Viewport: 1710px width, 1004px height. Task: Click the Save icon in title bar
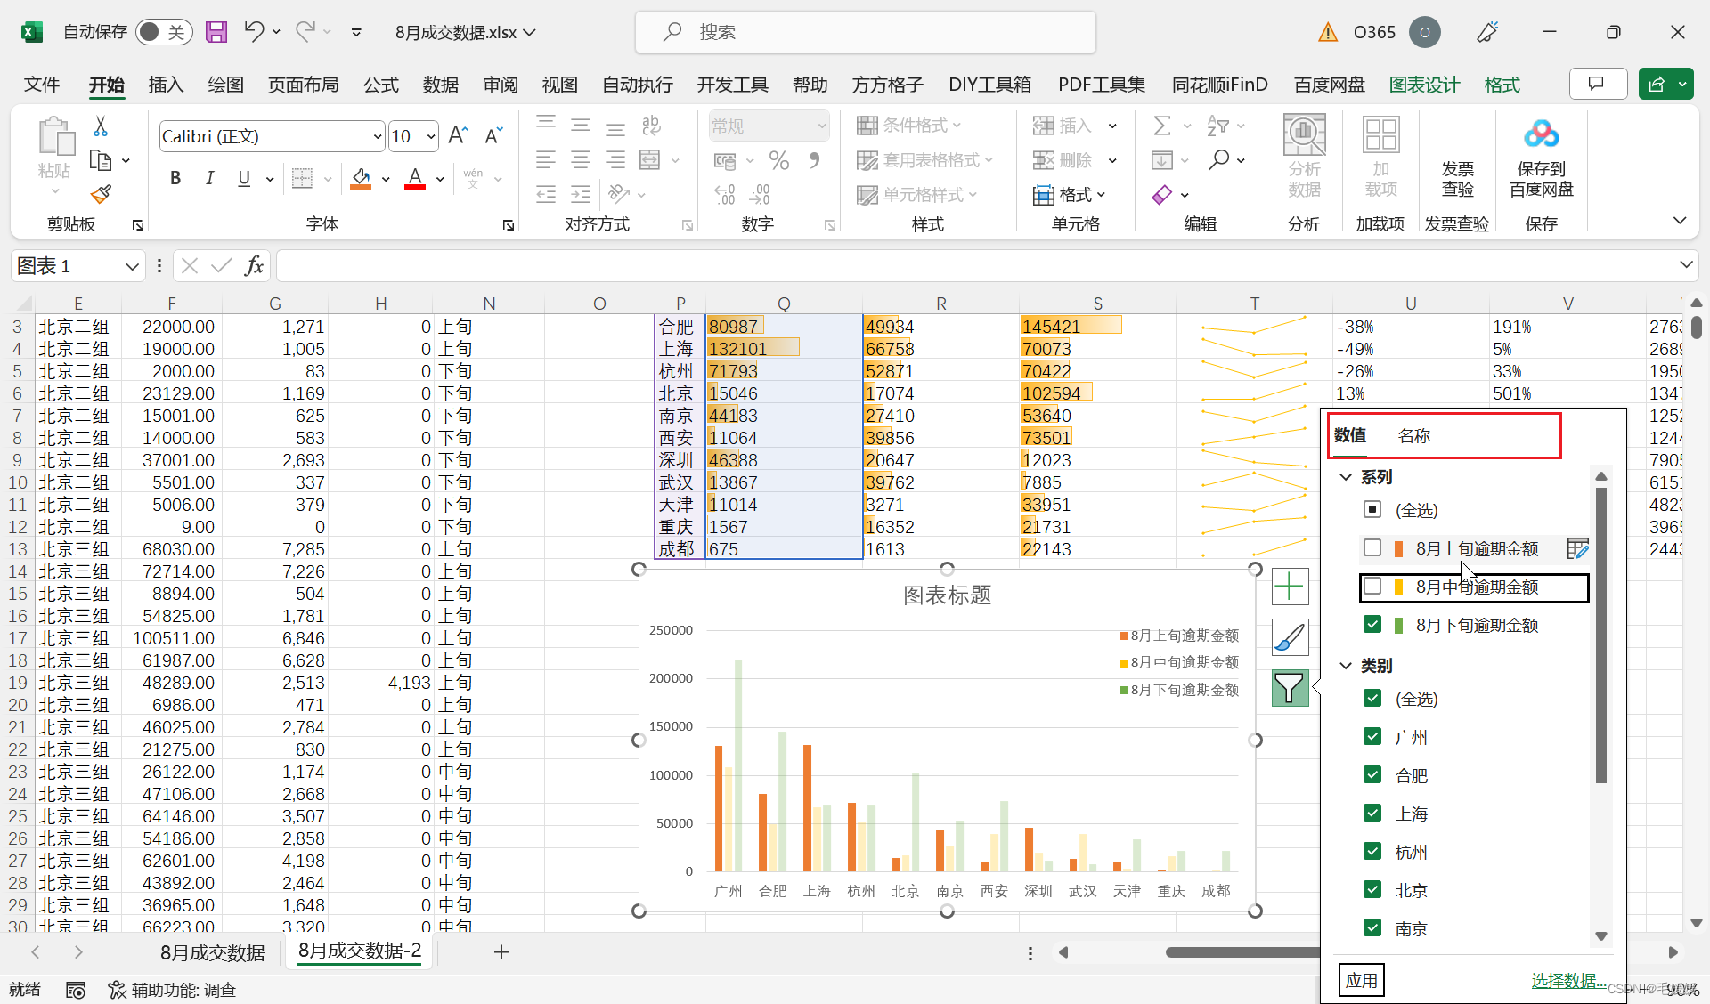(x=216, y=32)
